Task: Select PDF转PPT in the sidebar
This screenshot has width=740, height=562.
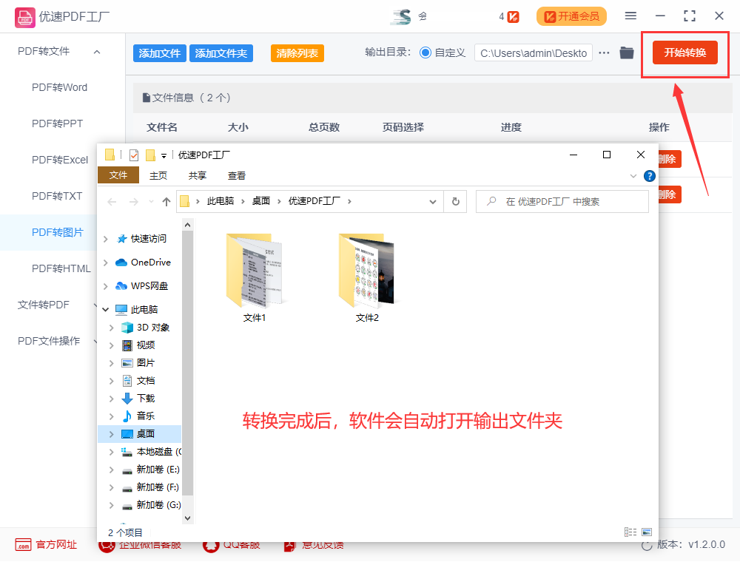Action: click(x=57, y=124)
